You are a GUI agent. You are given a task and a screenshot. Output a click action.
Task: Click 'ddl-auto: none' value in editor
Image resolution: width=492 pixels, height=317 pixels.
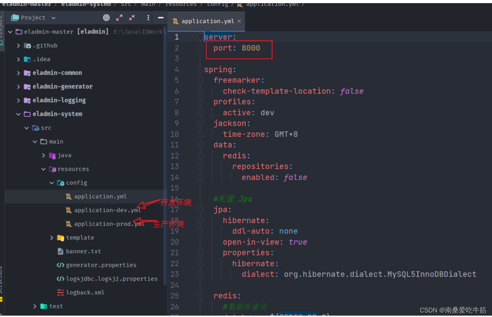coord(288,231)
